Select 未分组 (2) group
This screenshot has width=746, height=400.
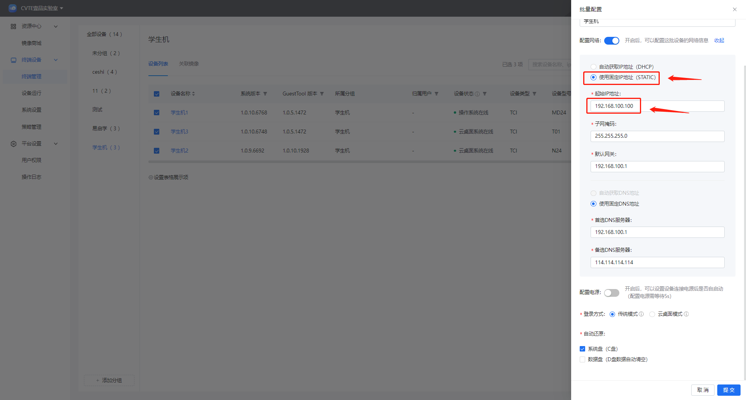click(106, 53)
